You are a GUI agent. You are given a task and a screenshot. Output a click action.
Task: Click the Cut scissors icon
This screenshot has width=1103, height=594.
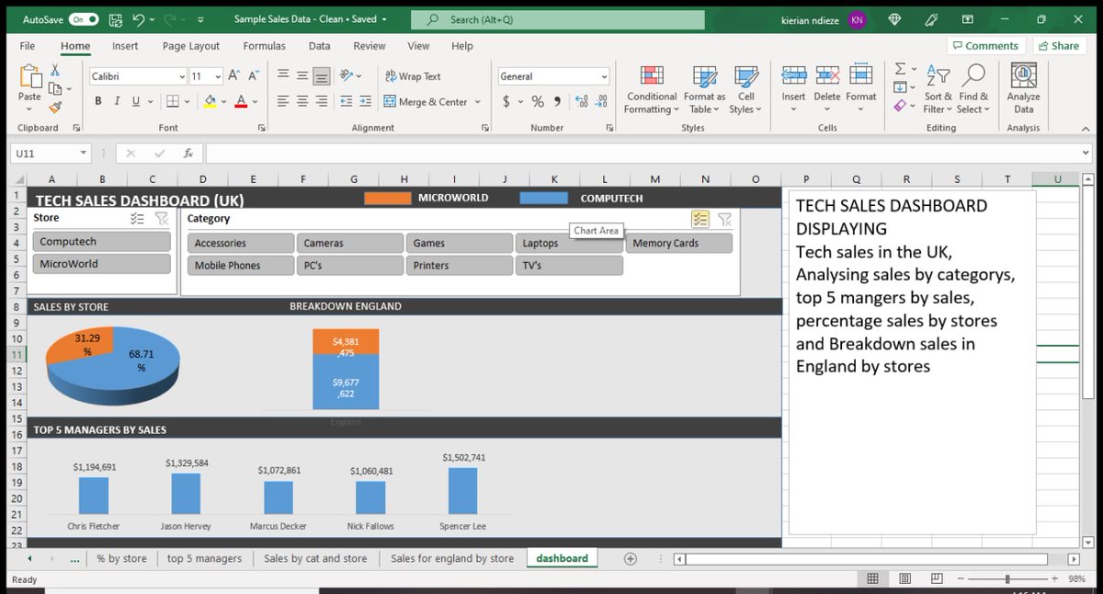(x=55, y=70)
